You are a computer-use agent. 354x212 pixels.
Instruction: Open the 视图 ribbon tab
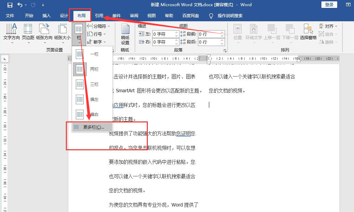pos(151,15)
